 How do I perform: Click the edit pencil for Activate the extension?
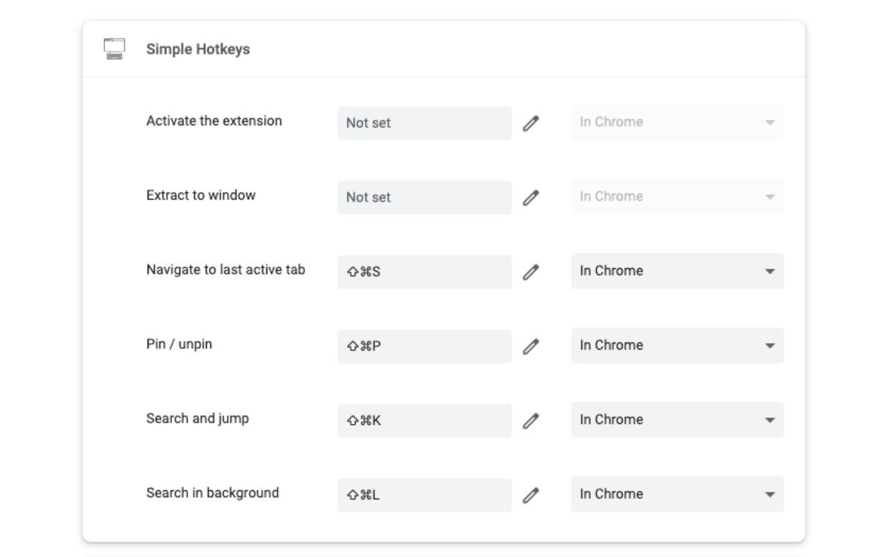(x=531, y=123)
